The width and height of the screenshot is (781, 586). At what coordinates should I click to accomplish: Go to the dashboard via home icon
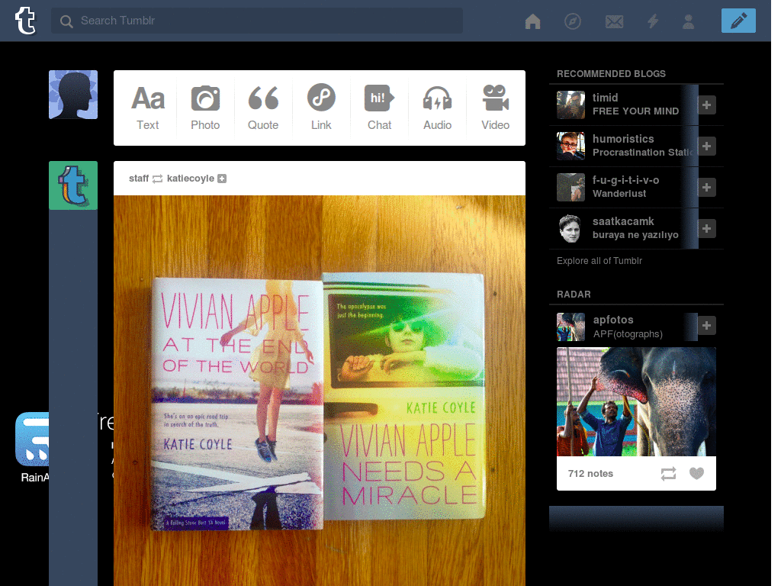pyautogui.click(x=532, y=21)
